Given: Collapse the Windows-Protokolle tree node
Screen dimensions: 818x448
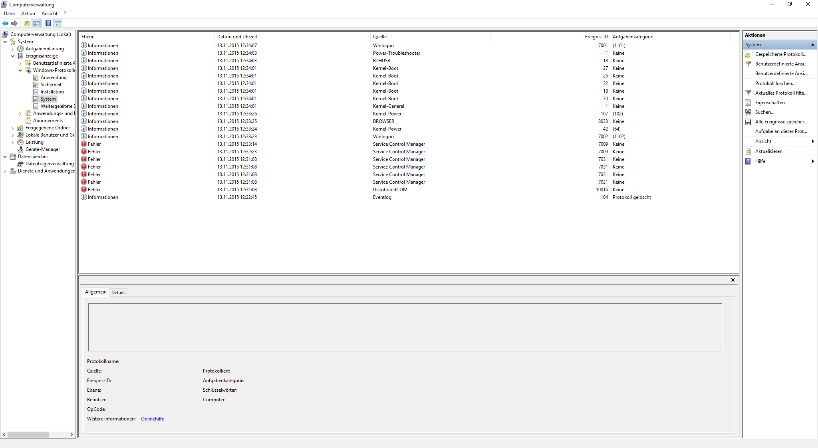Looking at the screenshot, I should [x=20, y=70].
